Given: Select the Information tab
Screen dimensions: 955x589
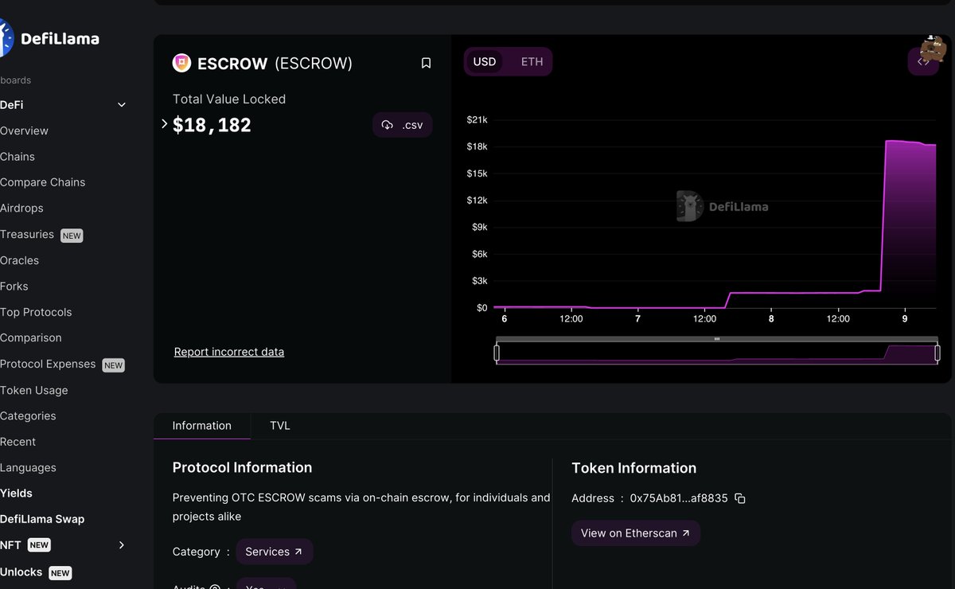Looking at the screenshot, I should (202, 426).
